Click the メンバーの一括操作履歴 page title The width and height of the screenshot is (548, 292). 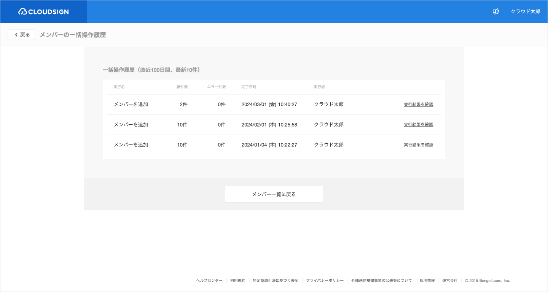(x=73, y=35)
